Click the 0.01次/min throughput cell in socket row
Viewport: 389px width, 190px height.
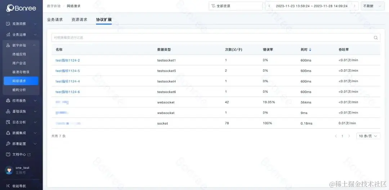(347, 123)
